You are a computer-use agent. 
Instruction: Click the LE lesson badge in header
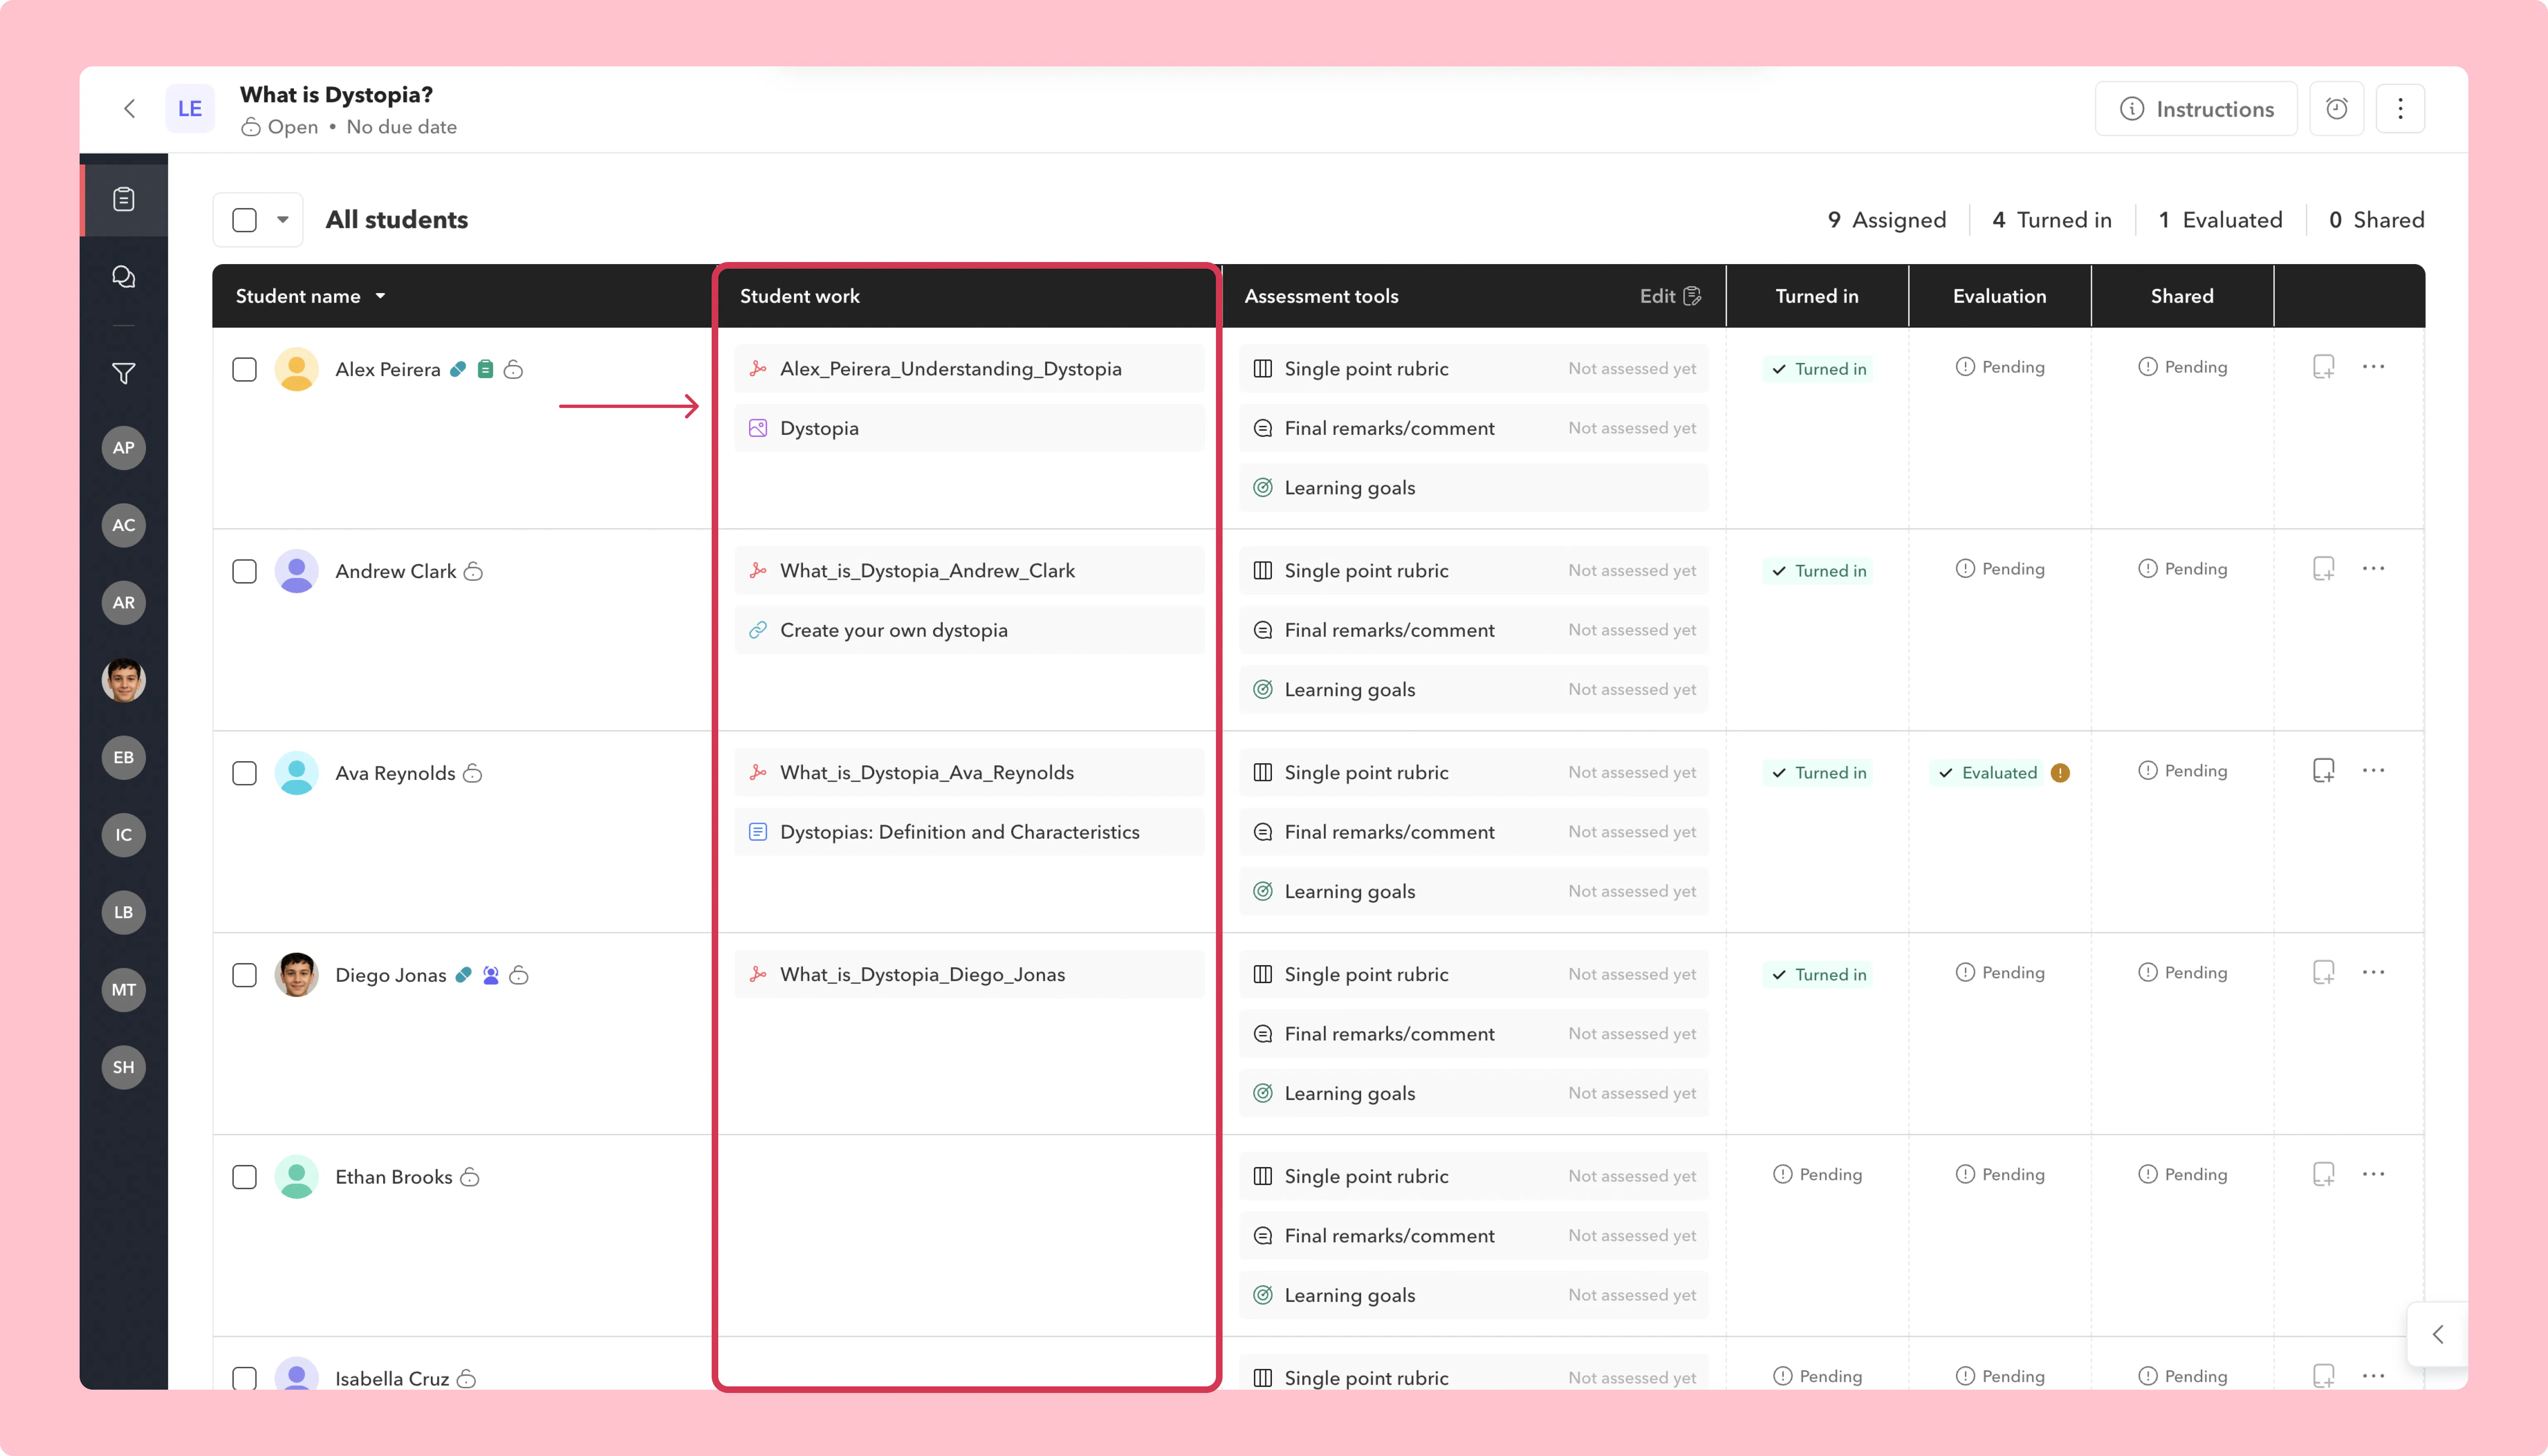(x=190, y=108)
